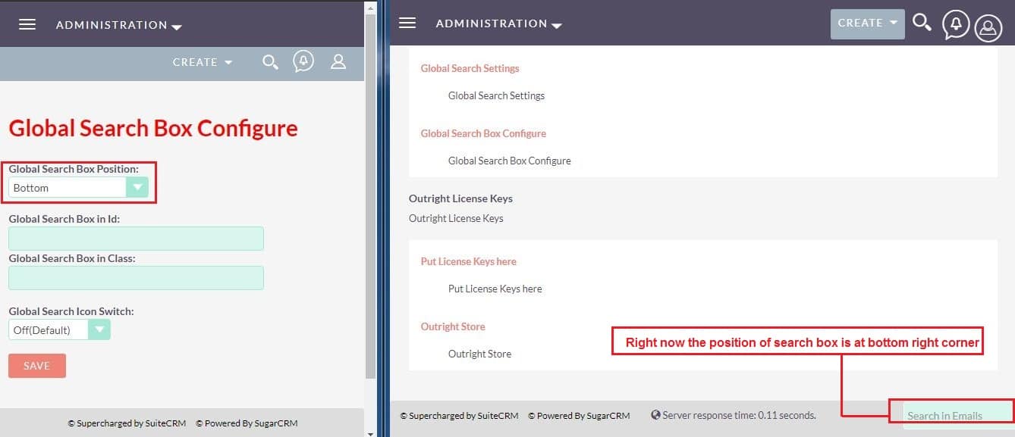Click Global Search Box Configure page title
Viewport: 1015px width, 437px height.
[153, 128]
